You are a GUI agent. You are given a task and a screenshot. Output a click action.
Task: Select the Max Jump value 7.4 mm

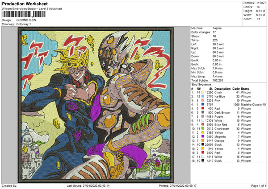[x=218, y=76]
